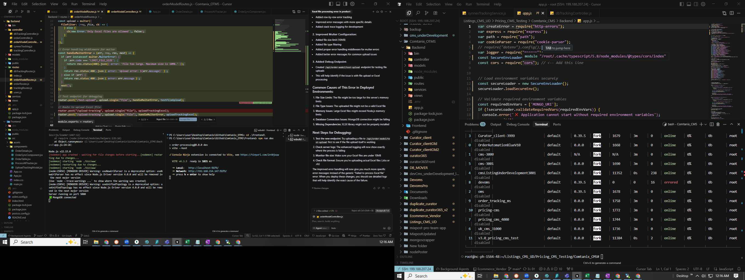Open Extensions view in right Cursor window
The height and width of the screenshot is (280, 745).
click(x=435, y=13)
